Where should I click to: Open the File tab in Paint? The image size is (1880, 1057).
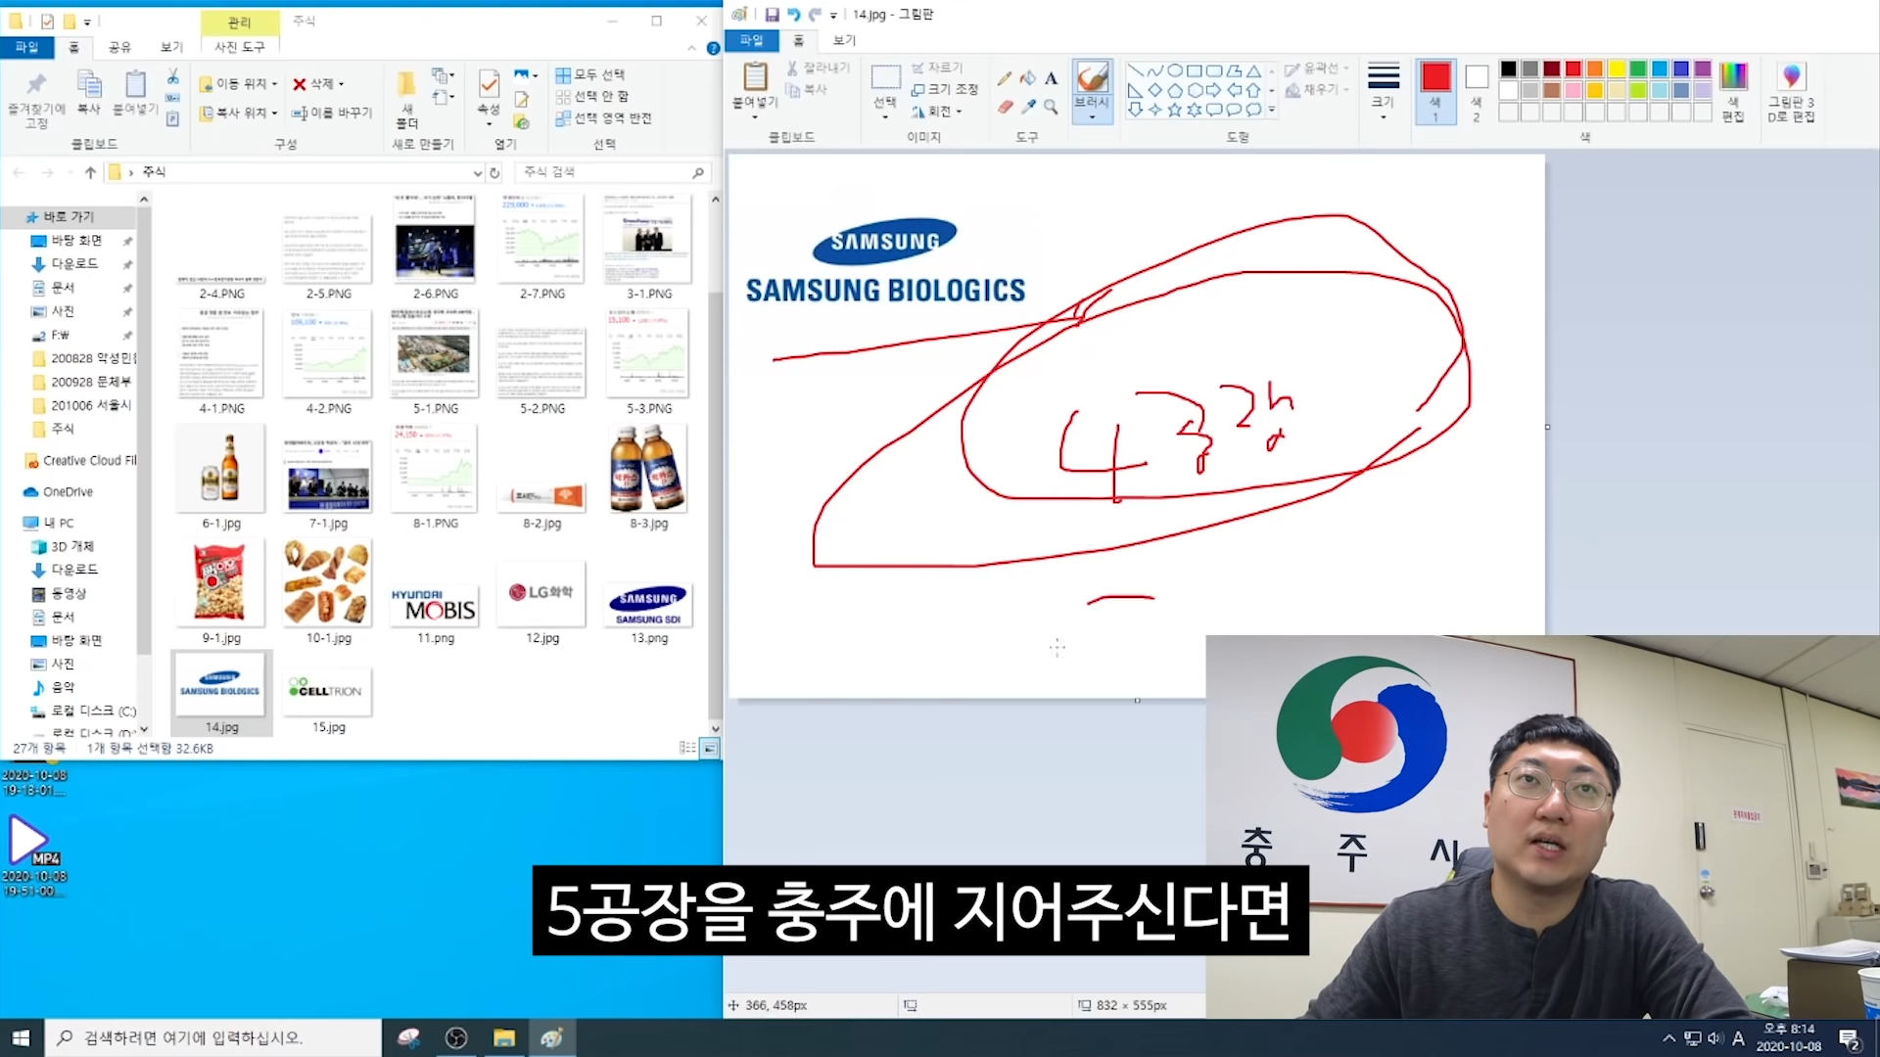(x=751, y=40)
